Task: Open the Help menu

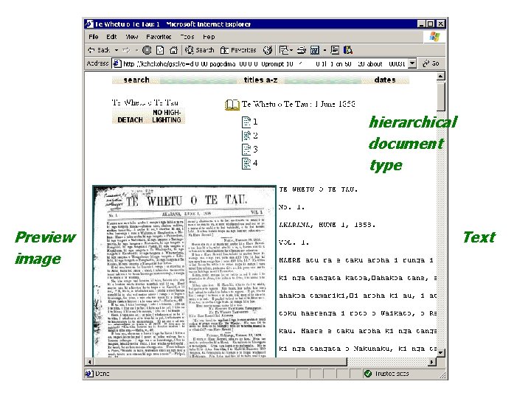Action: [x=209, y=37]
